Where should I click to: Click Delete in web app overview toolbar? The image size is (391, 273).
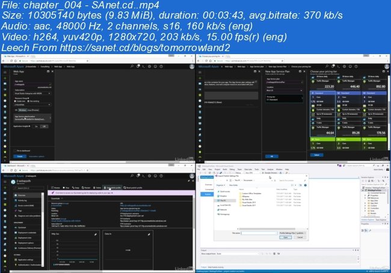point(97,188)
